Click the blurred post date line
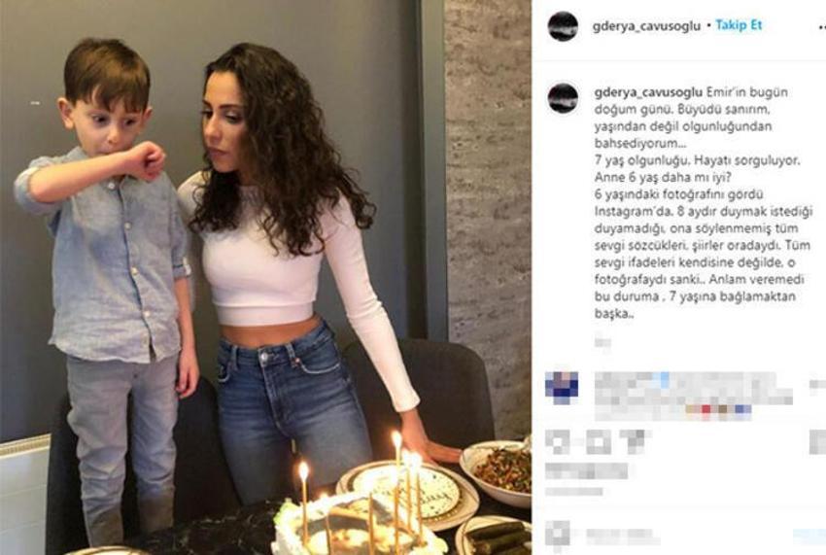 pyautogui.click(x=574, y=492)
